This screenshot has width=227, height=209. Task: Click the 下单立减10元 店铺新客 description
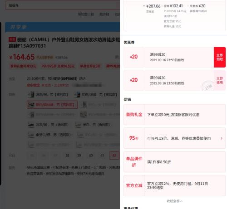(x=173, y=115)
